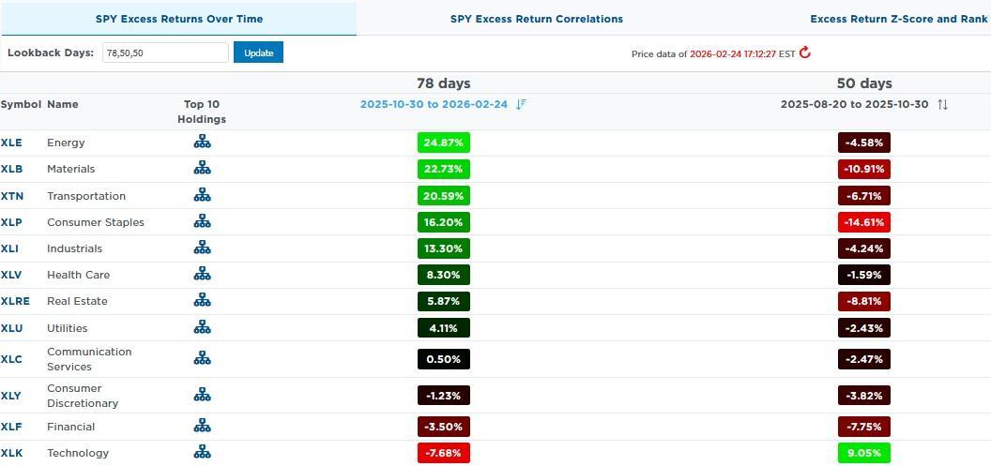Open the XLF Financial symbol link
991x466 pixels.
click(11, 427)
